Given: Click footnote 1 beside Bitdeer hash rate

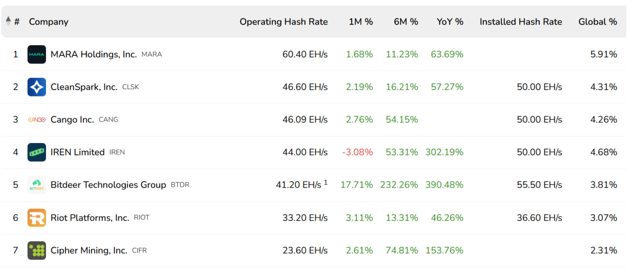Looking at the screenshot, I should (x=326, y=182).
